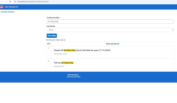Open site information icon in address bar
The height and width of the screenshot is (103, 177).
[x=15, y=2]
